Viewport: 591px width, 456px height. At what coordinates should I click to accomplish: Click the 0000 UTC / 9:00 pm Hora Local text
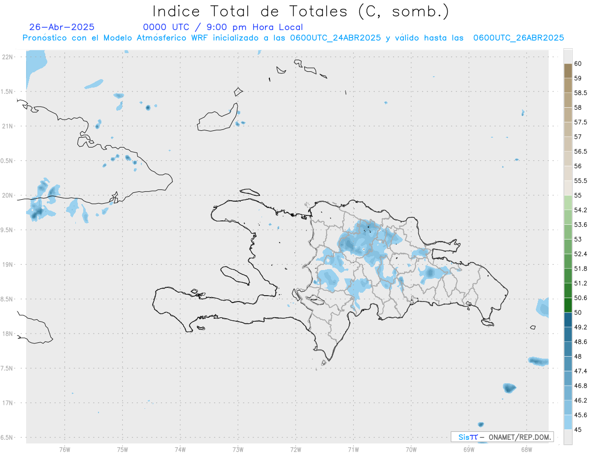[x=223, y=27]
